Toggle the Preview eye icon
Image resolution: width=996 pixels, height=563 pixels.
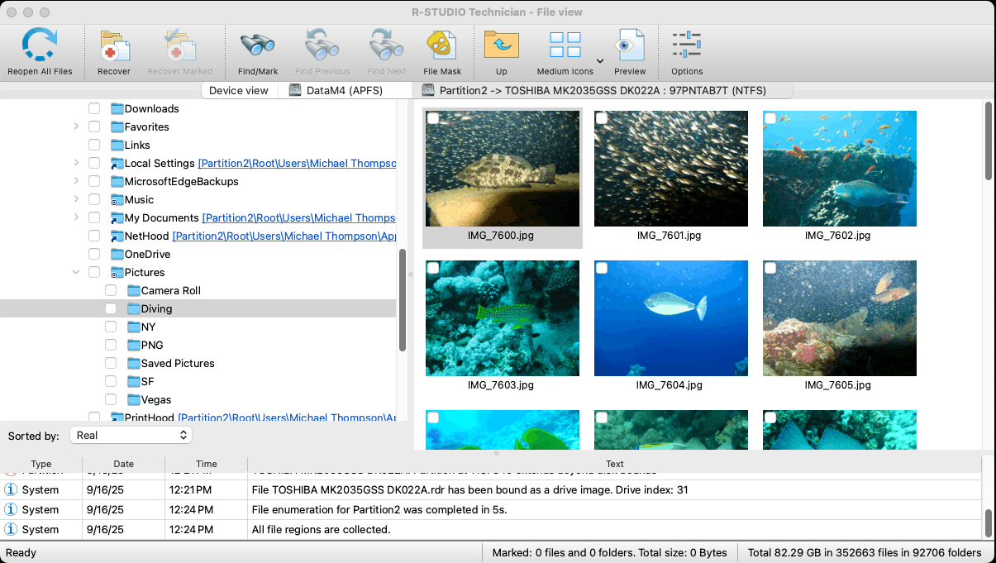click(x=630, y=45)
